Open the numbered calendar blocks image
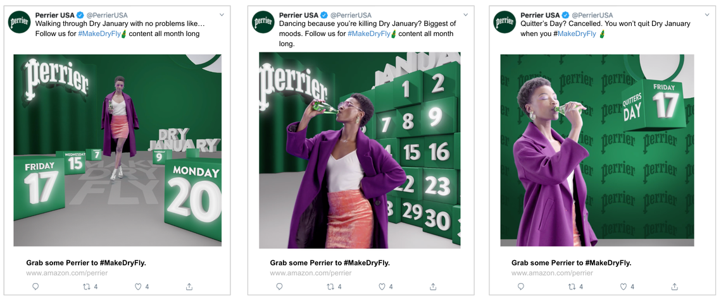721x302 pixels. [x=360, y=150]
